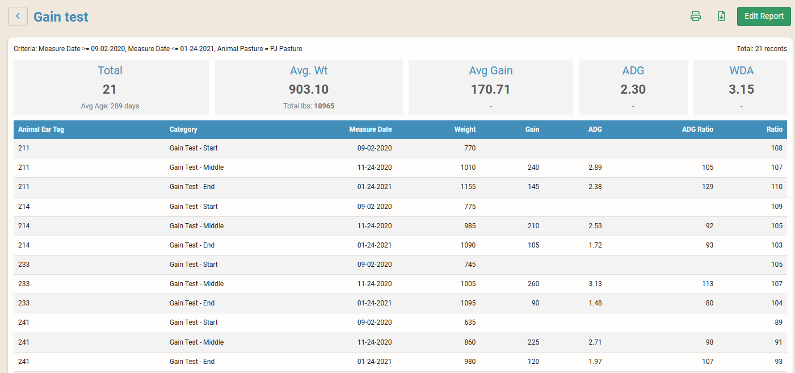This screenshot has width=795, height=373.
Task: Click weight 635 for animal 241
Action: coord(470,322)
